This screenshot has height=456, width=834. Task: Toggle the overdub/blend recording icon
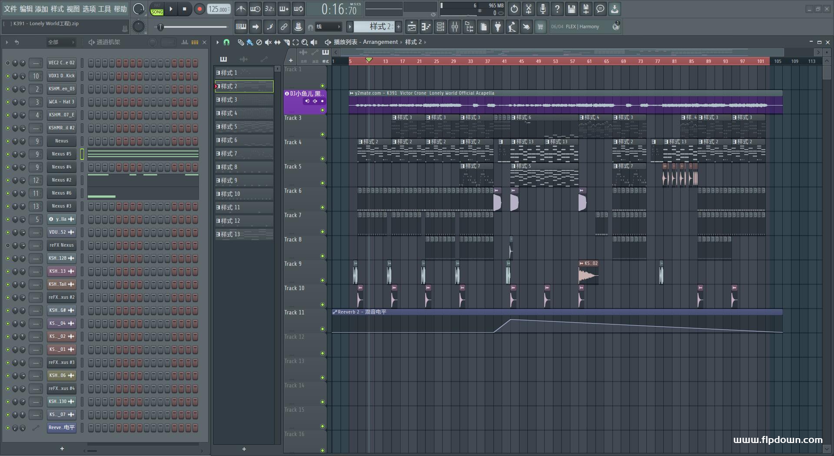284,9
